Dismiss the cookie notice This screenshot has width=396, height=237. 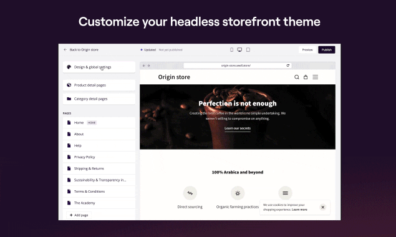click(323, 207)
